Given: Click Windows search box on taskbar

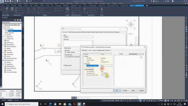Looking at the screenshot, I should click(21, 104).
